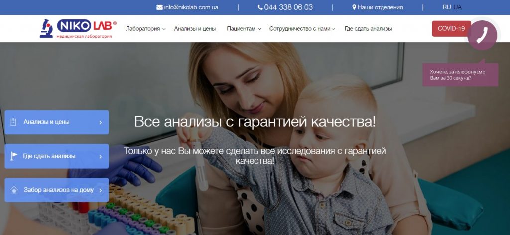The image size is (510, 235).
Task: Click the phone handset icon beside 044 number
Action: (260, 7)
